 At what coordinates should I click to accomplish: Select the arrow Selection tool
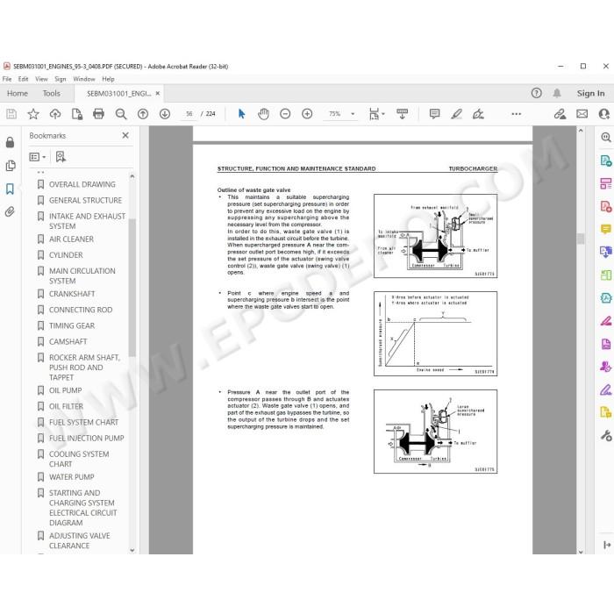pyautogui.click(x=241, y=114)
